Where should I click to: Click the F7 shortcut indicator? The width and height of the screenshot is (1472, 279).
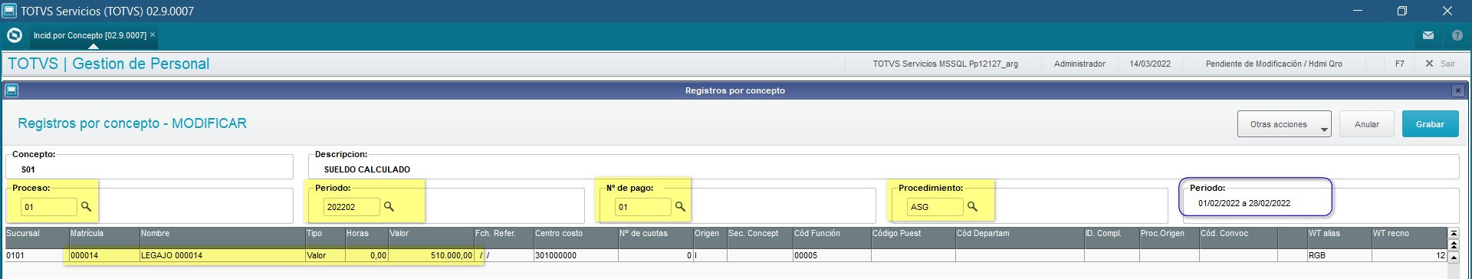(x=1399, y=64)
